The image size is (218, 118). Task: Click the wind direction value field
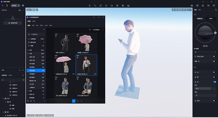205,96
